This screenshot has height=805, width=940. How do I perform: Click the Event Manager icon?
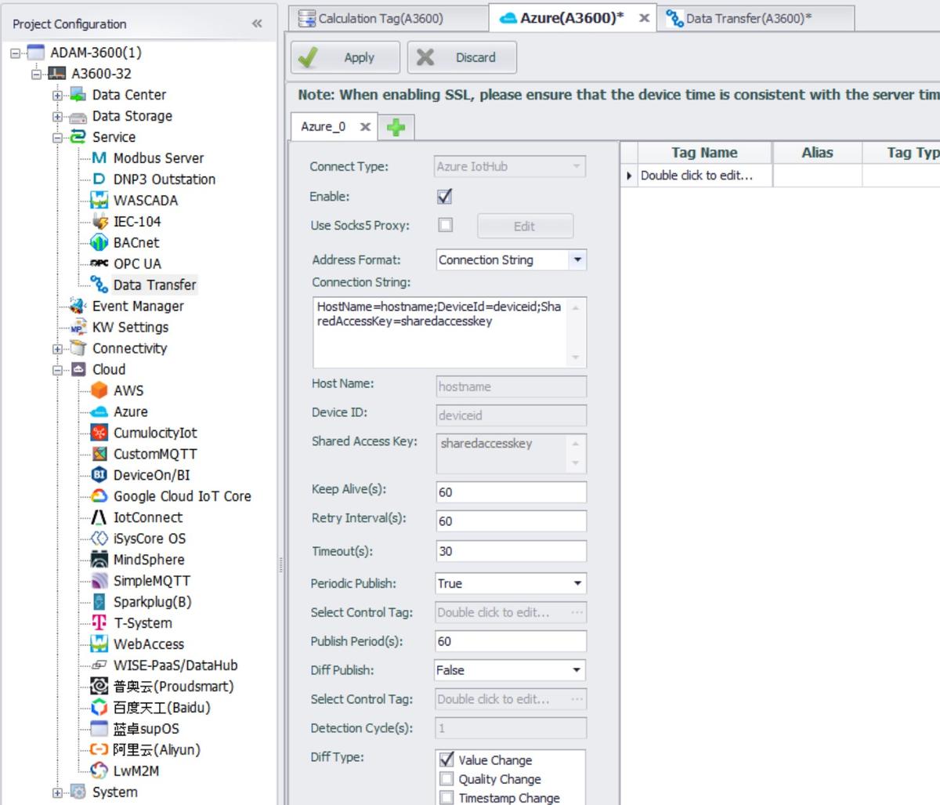[78, 306]
